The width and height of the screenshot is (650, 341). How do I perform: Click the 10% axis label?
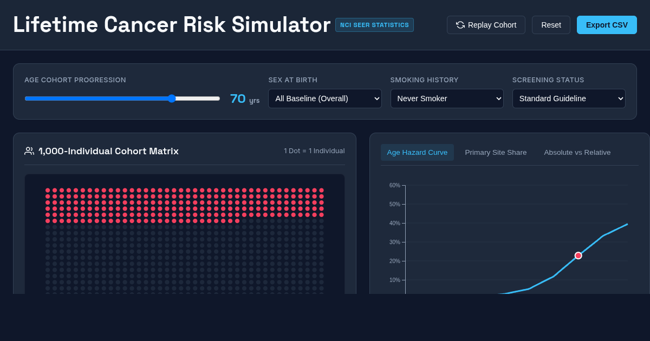tap(394, 280)
